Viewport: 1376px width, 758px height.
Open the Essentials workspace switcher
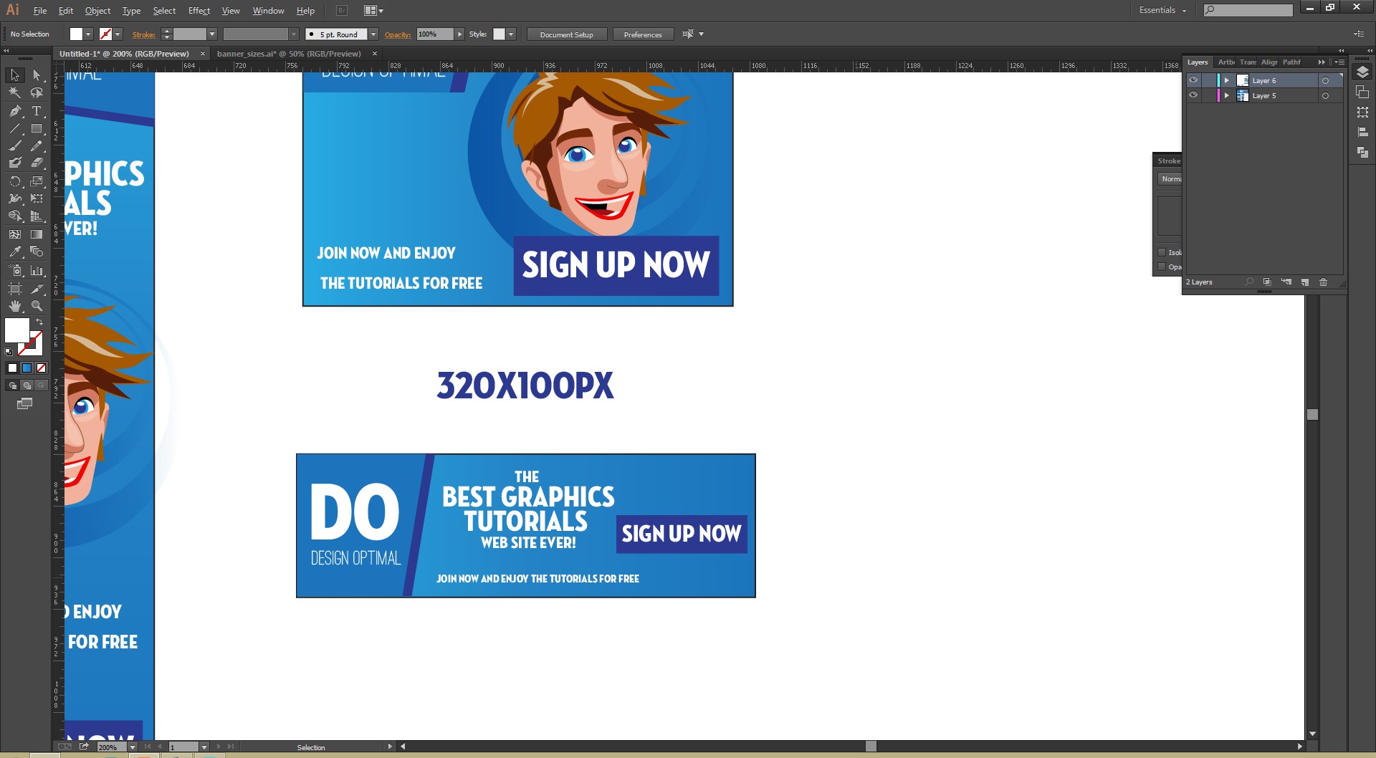[1162, 10]
